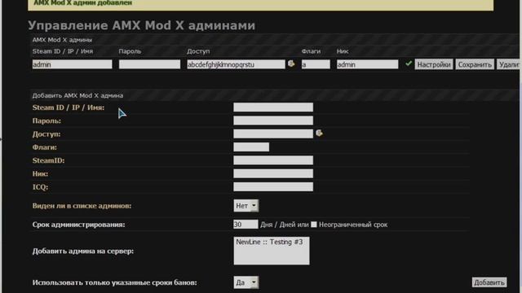
Task: Focus the admin row Доступ field
Action: [236, 64]
